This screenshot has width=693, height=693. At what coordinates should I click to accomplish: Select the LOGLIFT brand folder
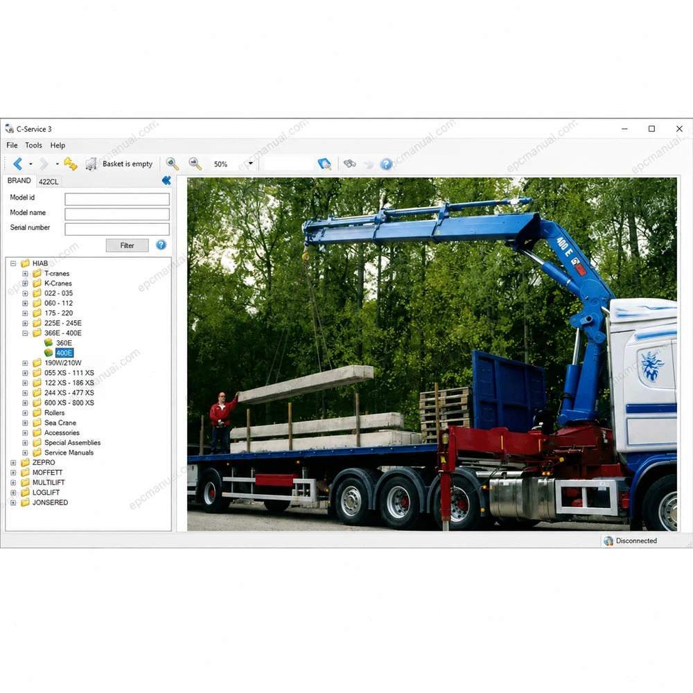[x=46, y=492]
